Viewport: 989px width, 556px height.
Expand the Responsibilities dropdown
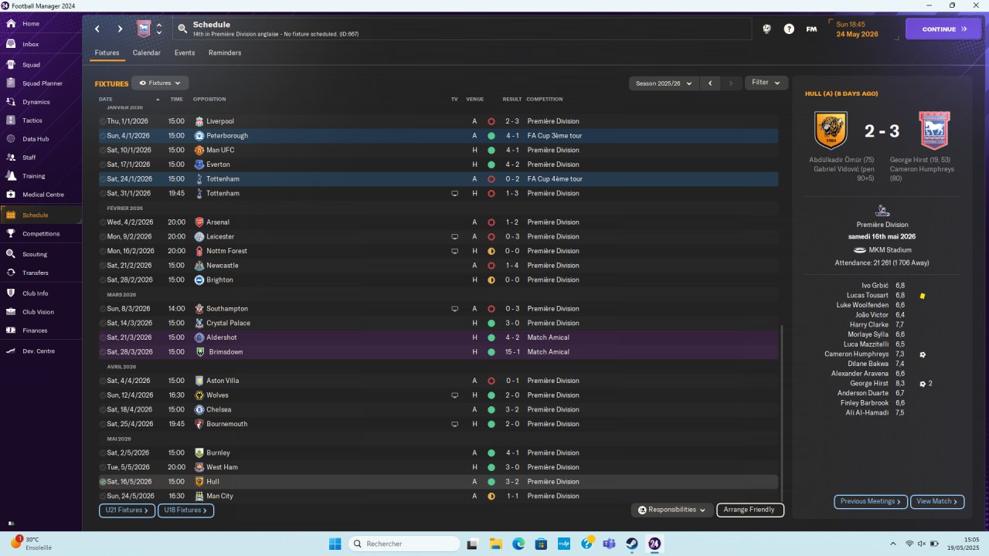point(671,510)
